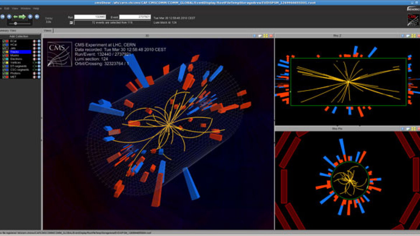
Task: Open MET info (blue circle) icon
Action: click(x=39, y=77)
